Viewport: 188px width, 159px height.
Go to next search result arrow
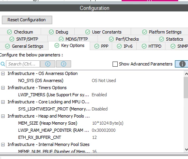pyautogui.click(x=64, y=64)
